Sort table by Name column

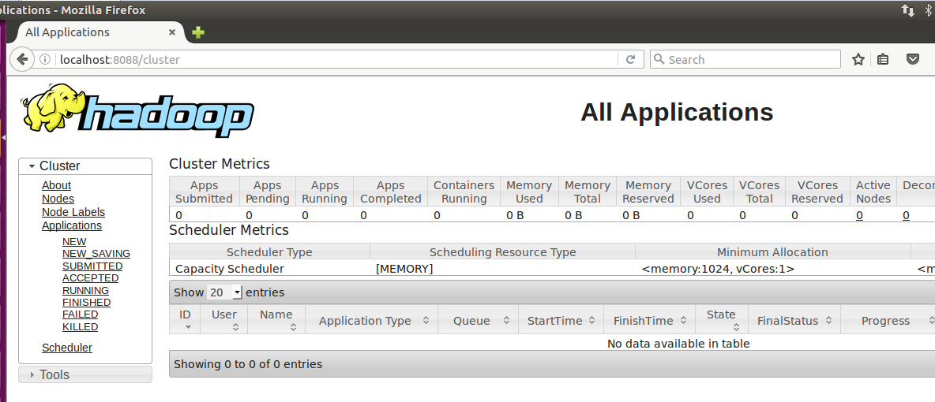click(276, 320)
